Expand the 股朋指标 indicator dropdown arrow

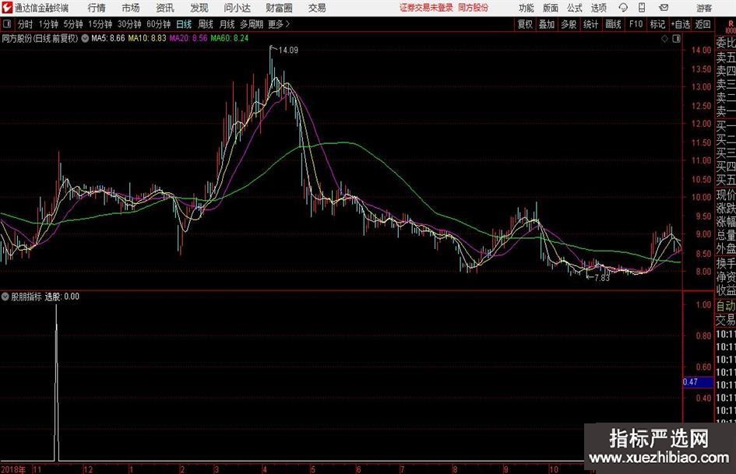(x=5, y=297)
